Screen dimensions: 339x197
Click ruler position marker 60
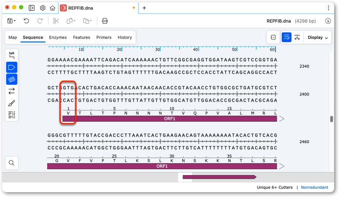point(272,49)
